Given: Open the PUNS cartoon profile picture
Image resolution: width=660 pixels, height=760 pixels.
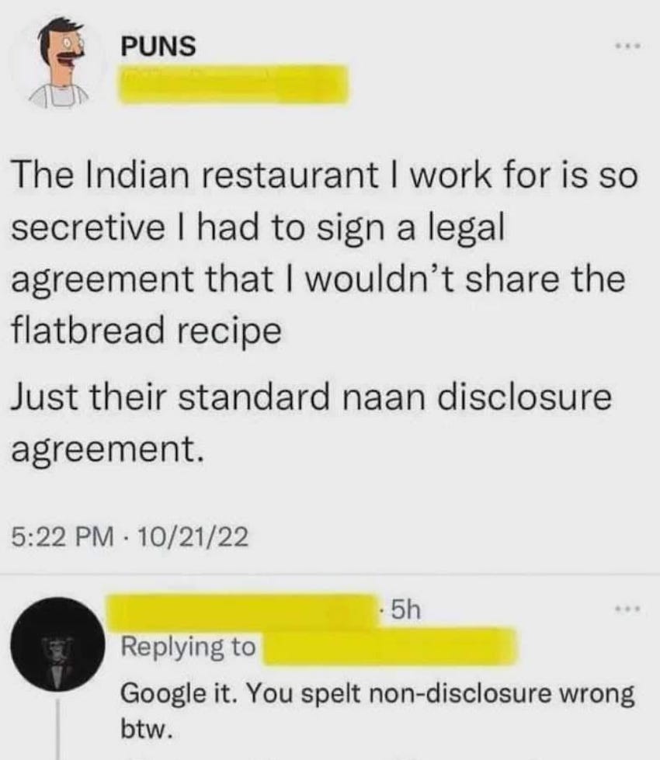Looking at the screenshot, I should (59, 62).
